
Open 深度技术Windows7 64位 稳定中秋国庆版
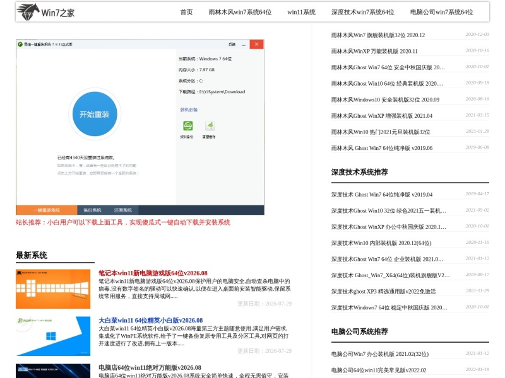click(389, 307)
